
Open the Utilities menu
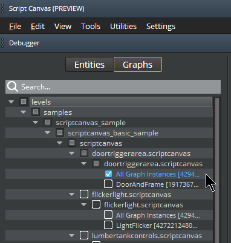click(123, 27)
